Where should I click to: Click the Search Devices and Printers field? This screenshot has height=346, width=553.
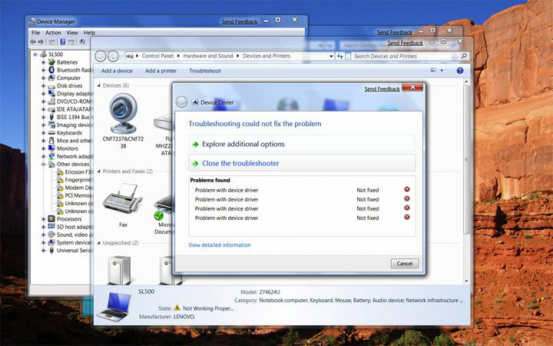pyautogui.click(x=405, y=56)
